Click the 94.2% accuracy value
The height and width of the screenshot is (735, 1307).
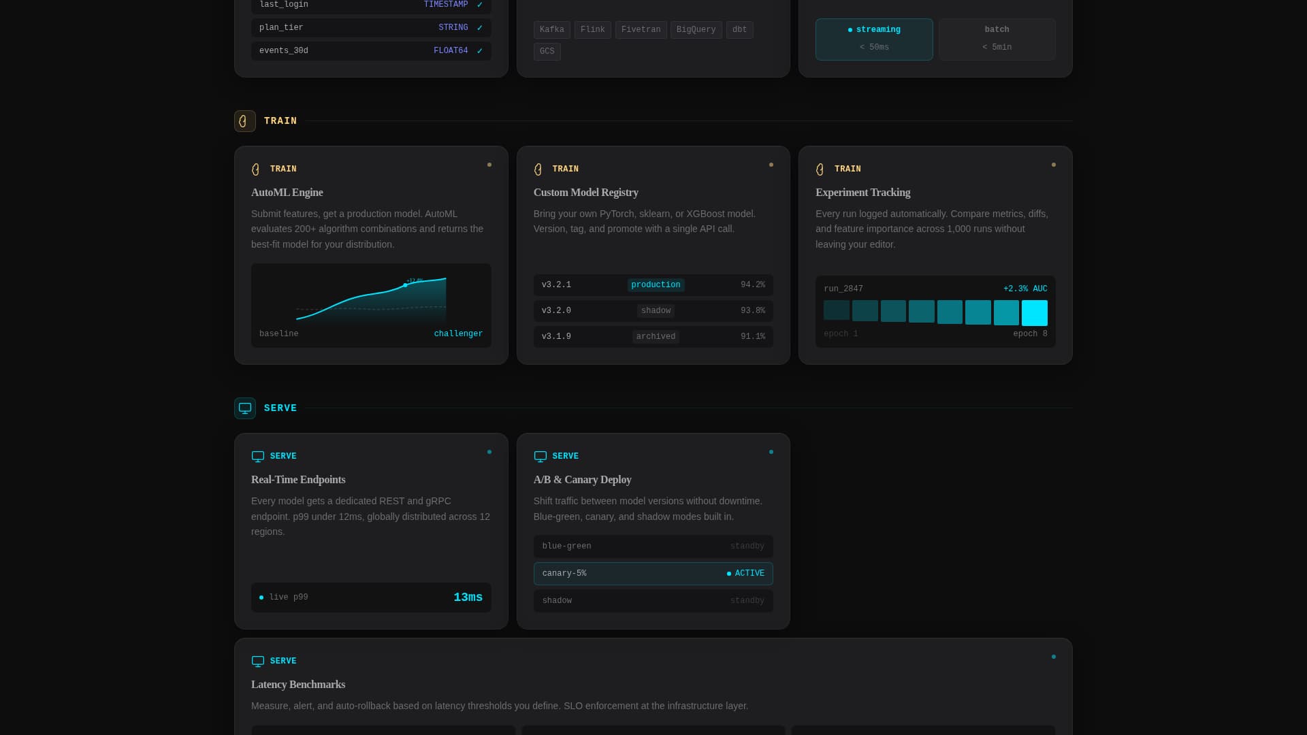click(x=753, y=285)
